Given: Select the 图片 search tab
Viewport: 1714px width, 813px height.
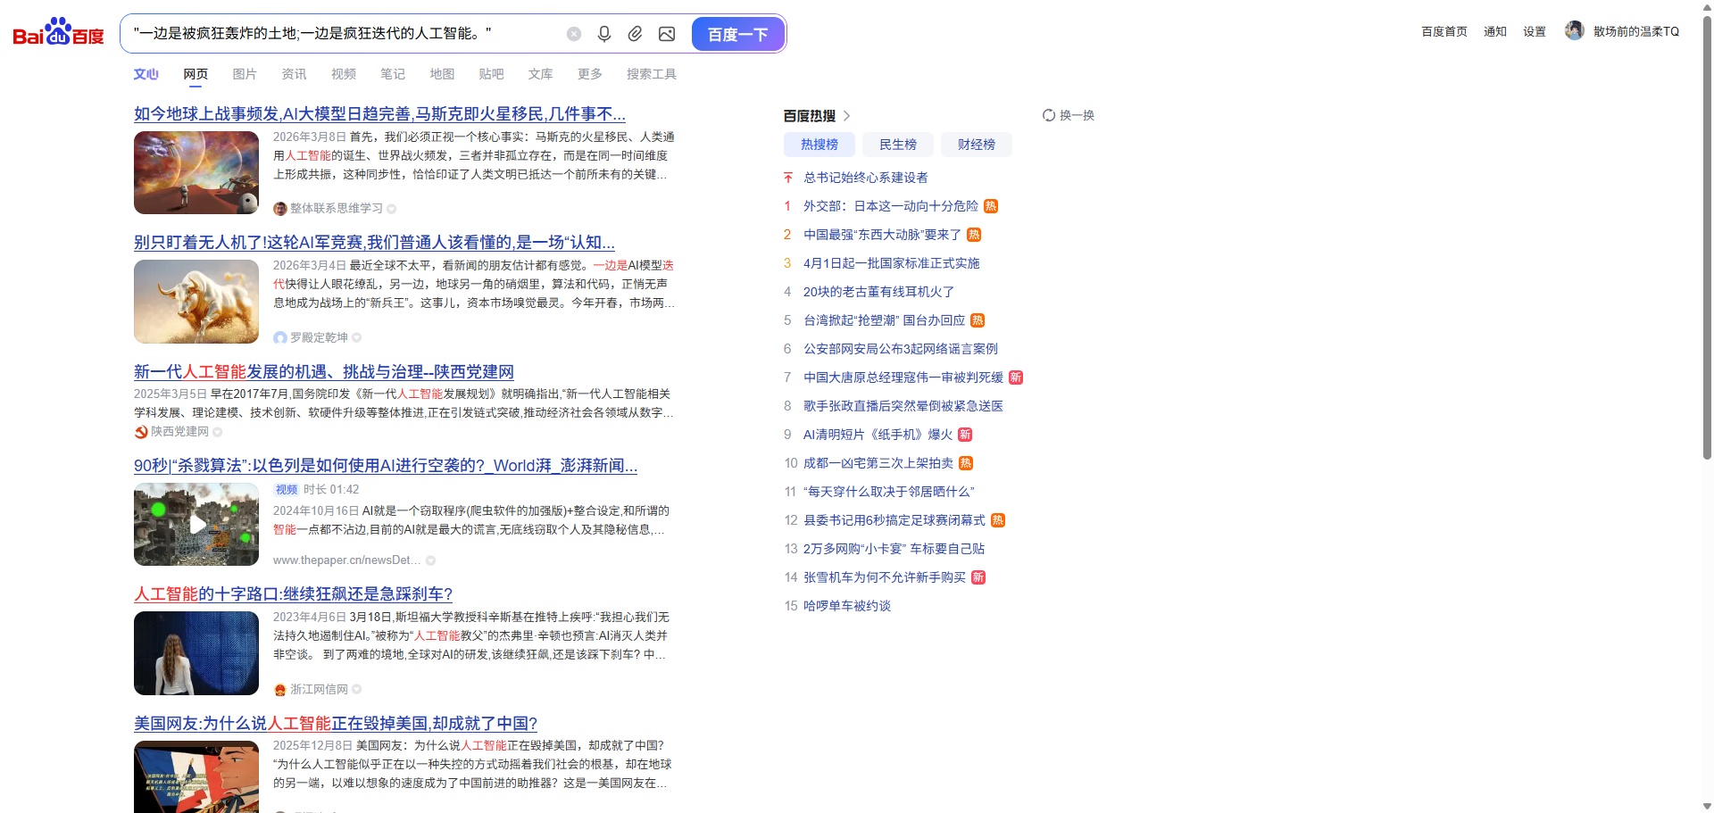Looking at the screenshot, I should pyautogui.click(x=245, y=74).
